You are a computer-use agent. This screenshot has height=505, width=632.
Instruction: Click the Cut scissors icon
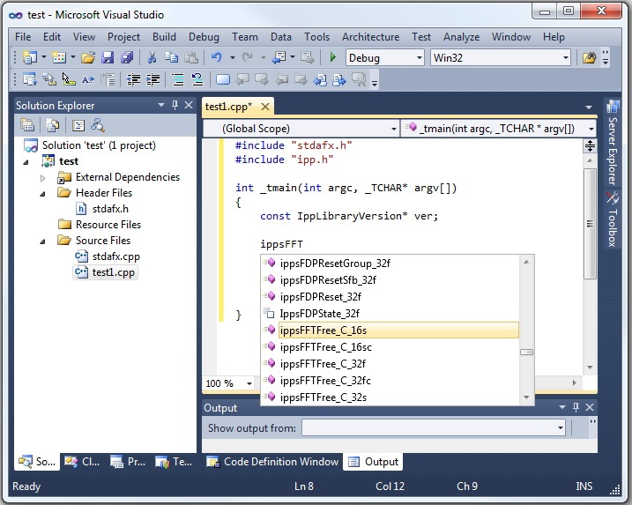(x=151, y=57)
